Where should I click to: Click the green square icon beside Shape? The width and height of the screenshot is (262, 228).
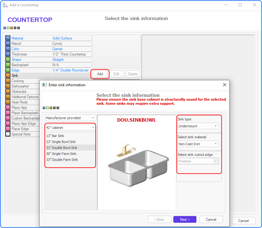[x=8, y=59]
